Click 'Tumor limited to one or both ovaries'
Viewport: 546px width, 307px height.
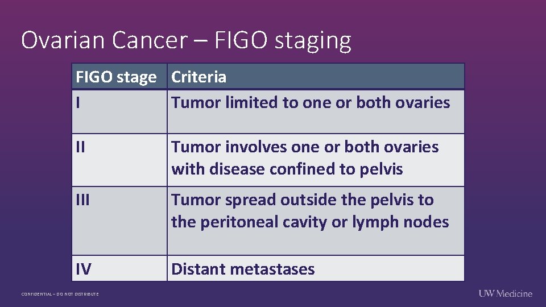coord(311,103)
